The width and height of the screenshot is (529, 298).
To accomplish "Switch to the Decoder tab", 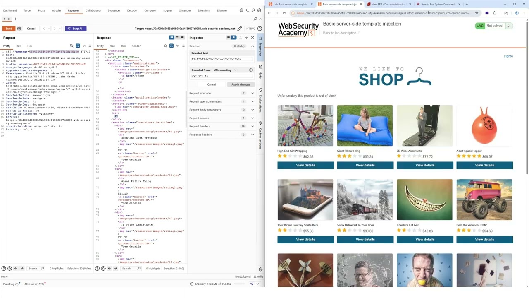I will (x=132, y=10).
